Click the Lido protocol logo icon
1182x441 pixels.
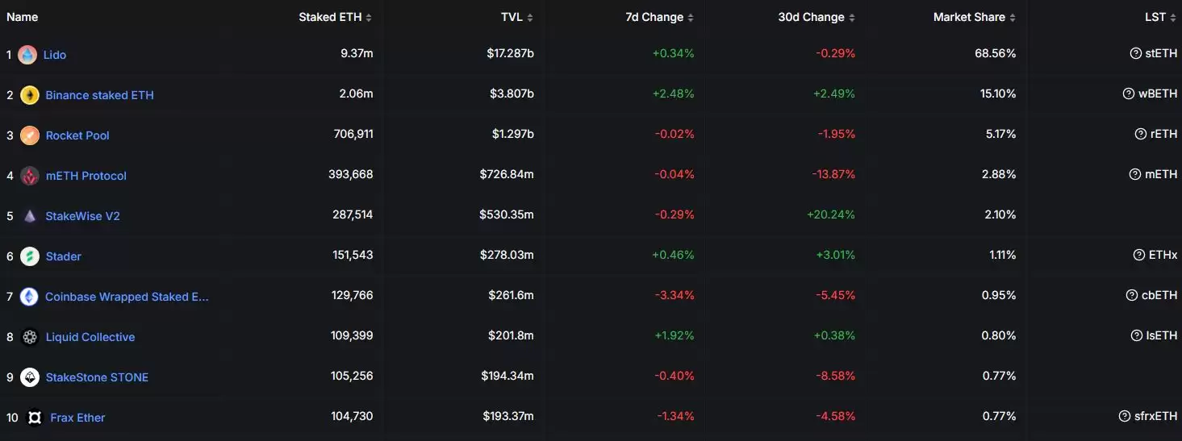(27, 55)
